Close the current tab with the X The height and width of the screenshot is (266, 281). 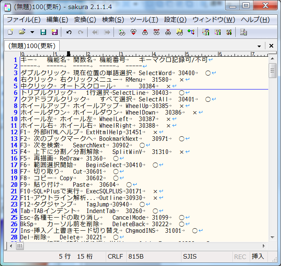pyautogui.click(x=271, y=46)
